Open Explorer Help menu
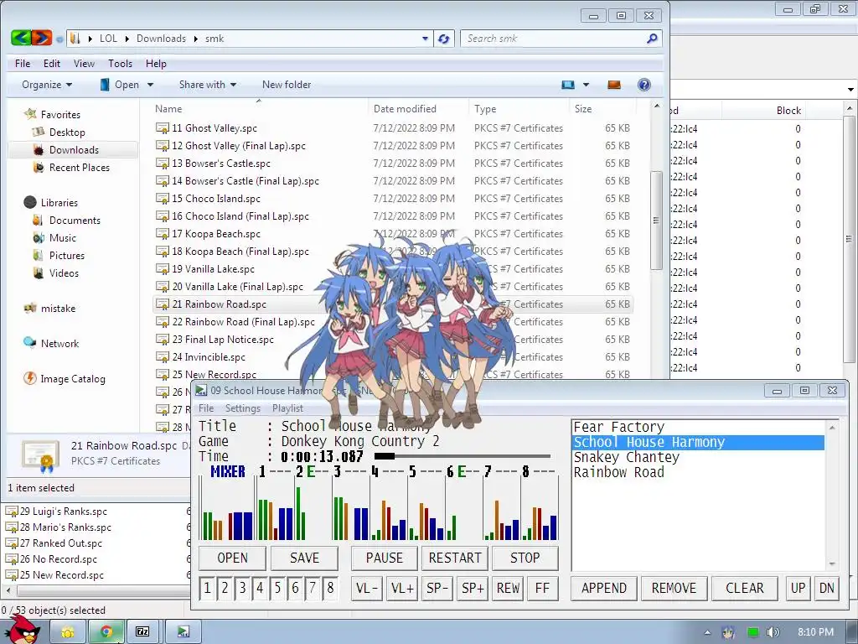This screenshot has height=644, width=858. tap(156, 64)
